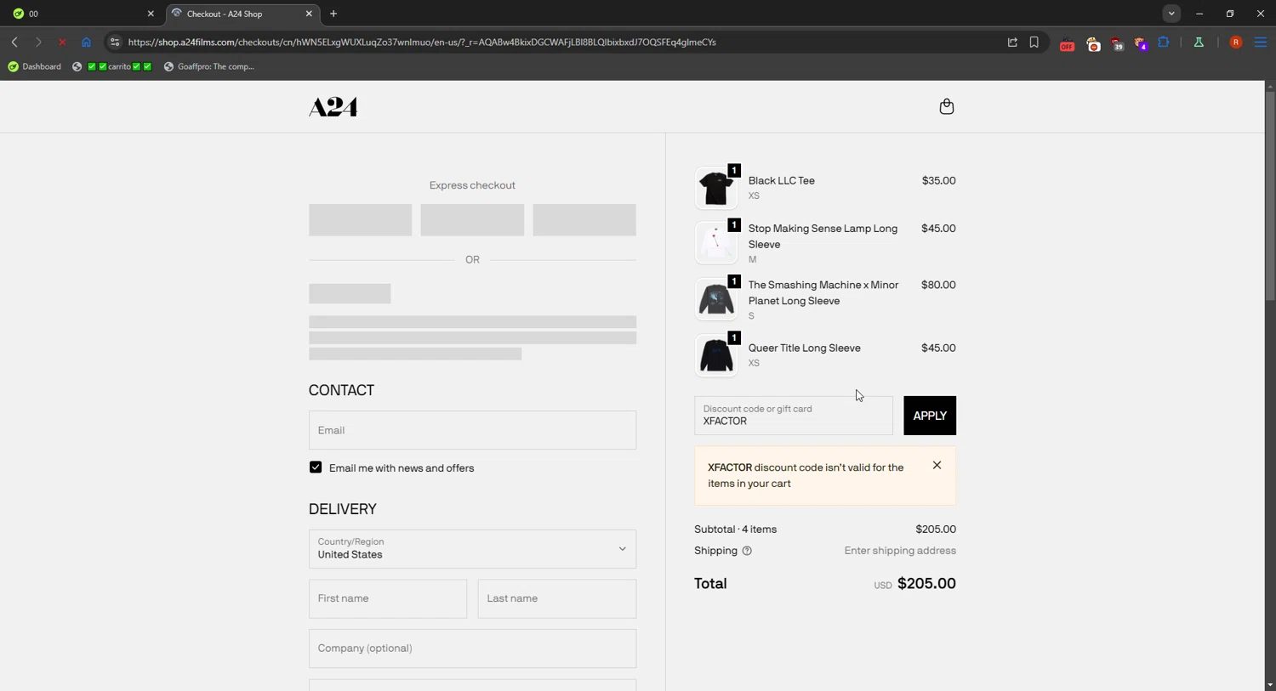Viewport: 1276px width, 691px height.
Task: Focus the Last name field
Action: coord(557,598)
